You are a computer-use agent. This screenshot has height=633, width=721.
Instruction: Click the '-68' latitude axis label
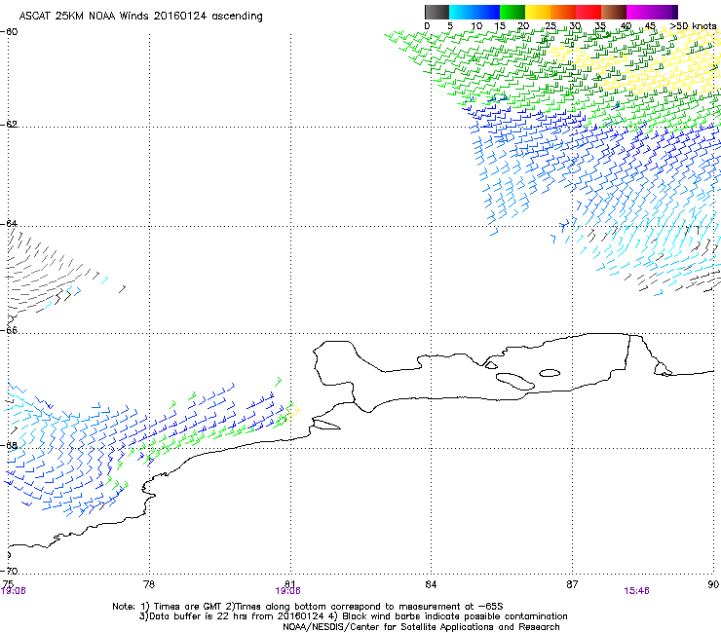click(x=9, y=445)
